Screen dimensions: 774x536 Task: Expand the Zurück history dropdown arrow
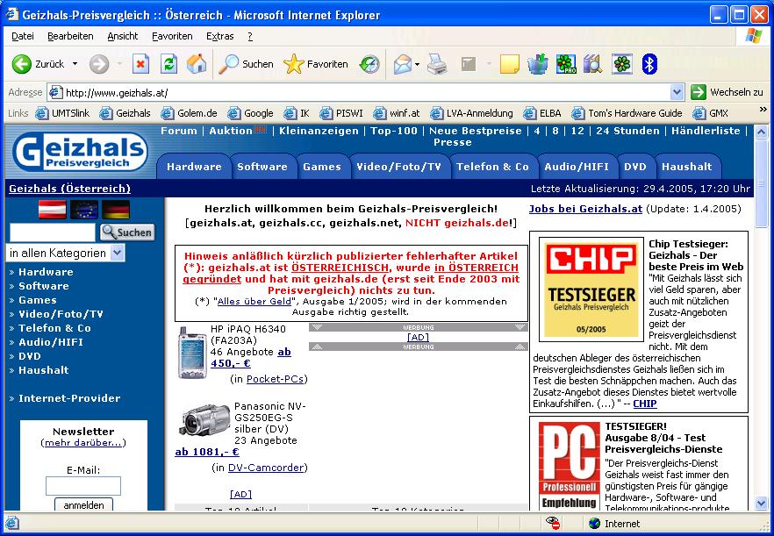coord(75,64)
